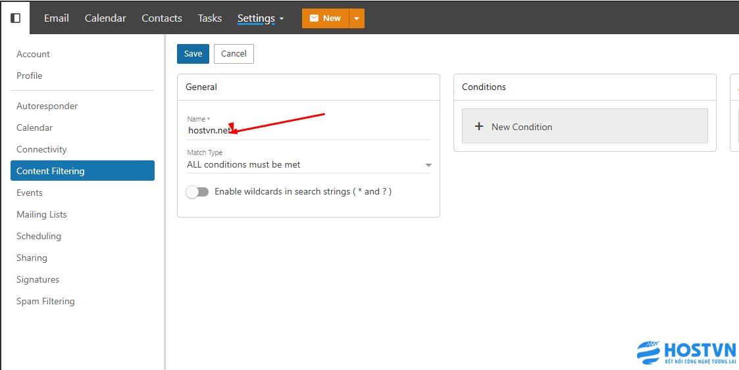Click the plus icon for New Condition
Image resolution: width=739 pixels, height=370 pixels.
click(x=479, y=127)
